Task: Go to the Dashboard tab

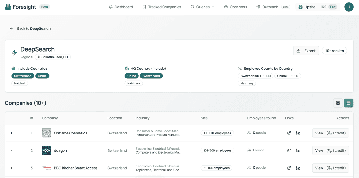Action: click(121, 7)
